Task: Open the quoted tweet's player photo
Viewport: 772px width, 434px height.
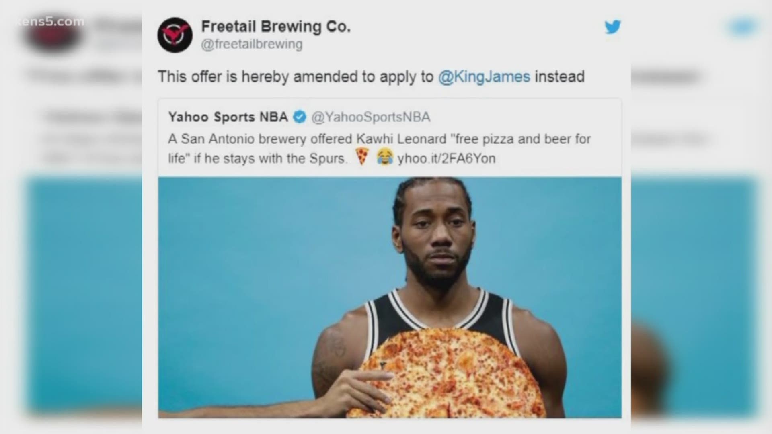Action: pos(390,297)
